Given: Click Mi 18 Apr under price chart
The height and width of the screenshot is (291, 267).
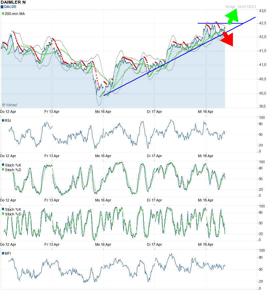Looking at the screenshot, I should tap(206, 112).
